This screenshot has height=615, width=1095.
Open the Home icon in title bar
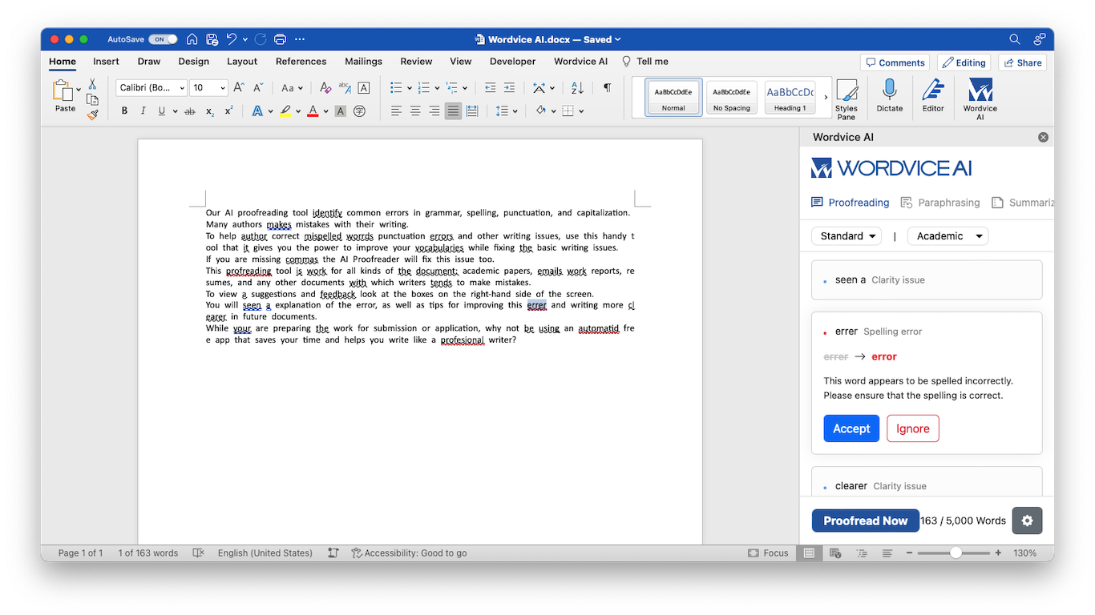coord(192,39)
